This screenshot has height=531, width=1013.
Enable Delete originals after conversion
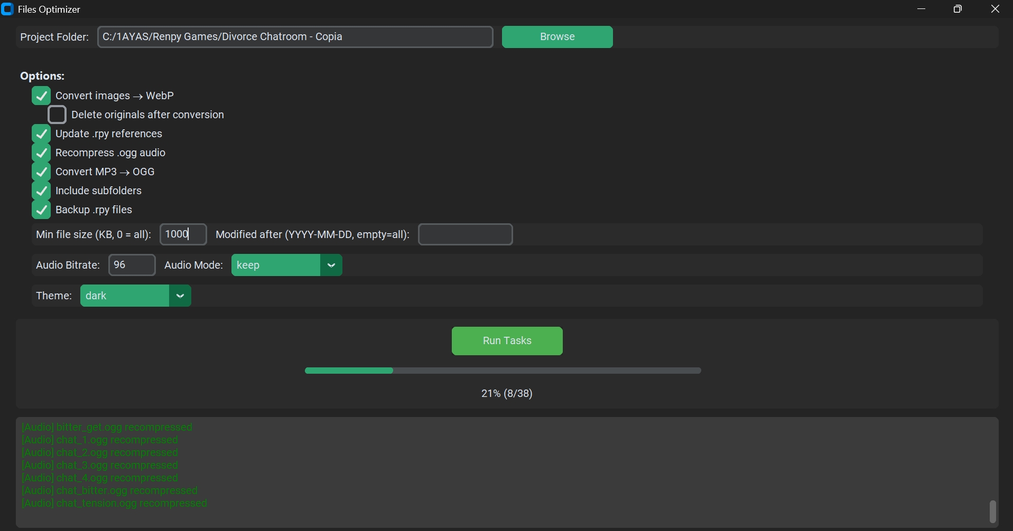[x=57, y=115]
